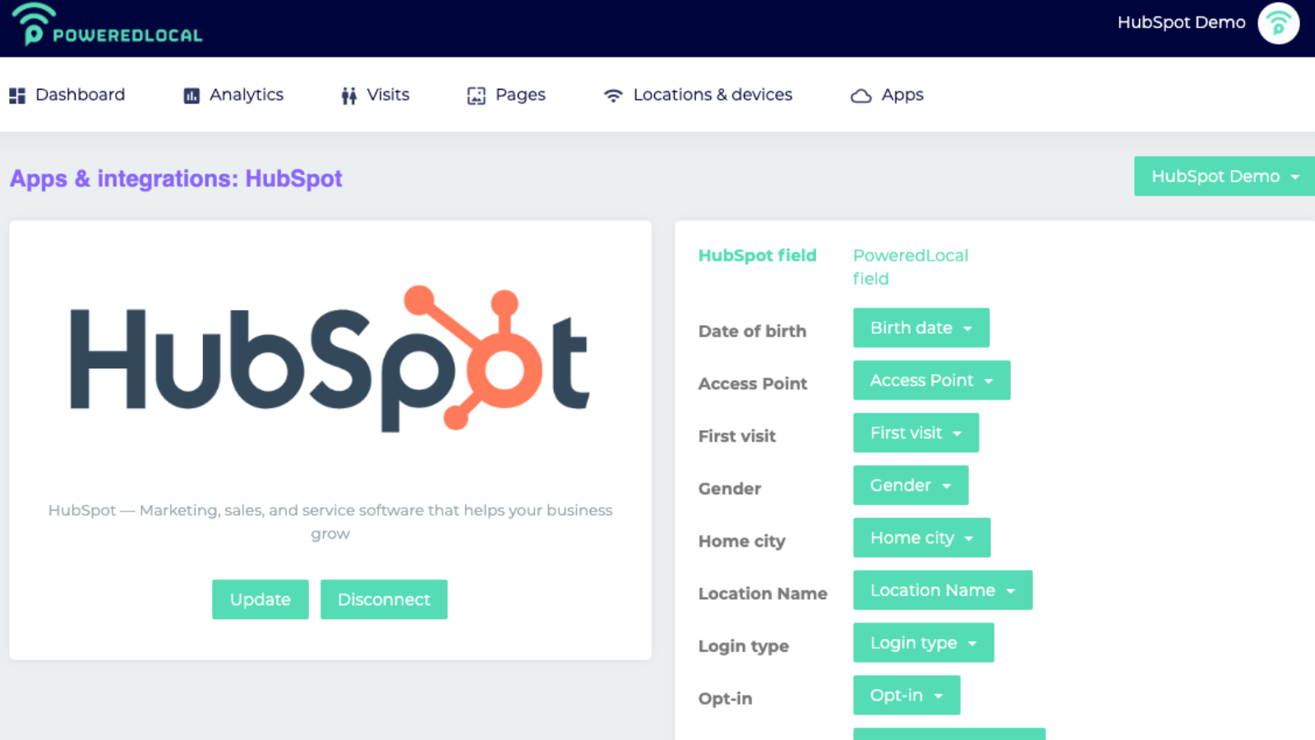Click the Visits people icon
1315x740 pixels.
click(x=348, y=95)
